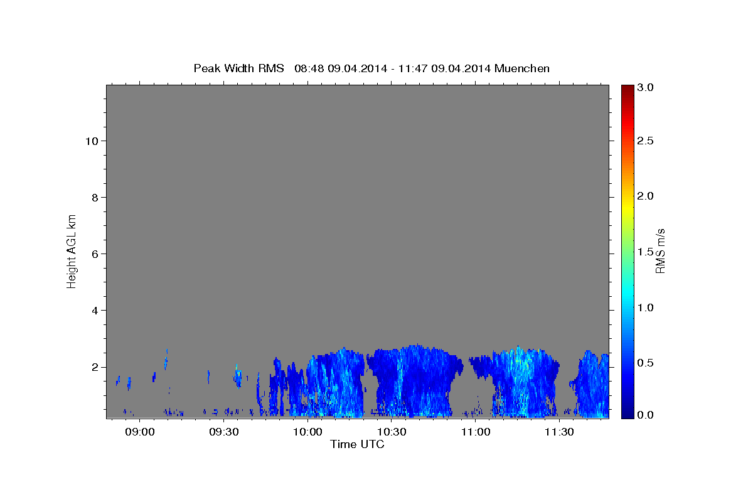This screenshot has height=502, width=753.
Task: Click the 09:00 time axis tick label
Action: click(x=139, y=432)
